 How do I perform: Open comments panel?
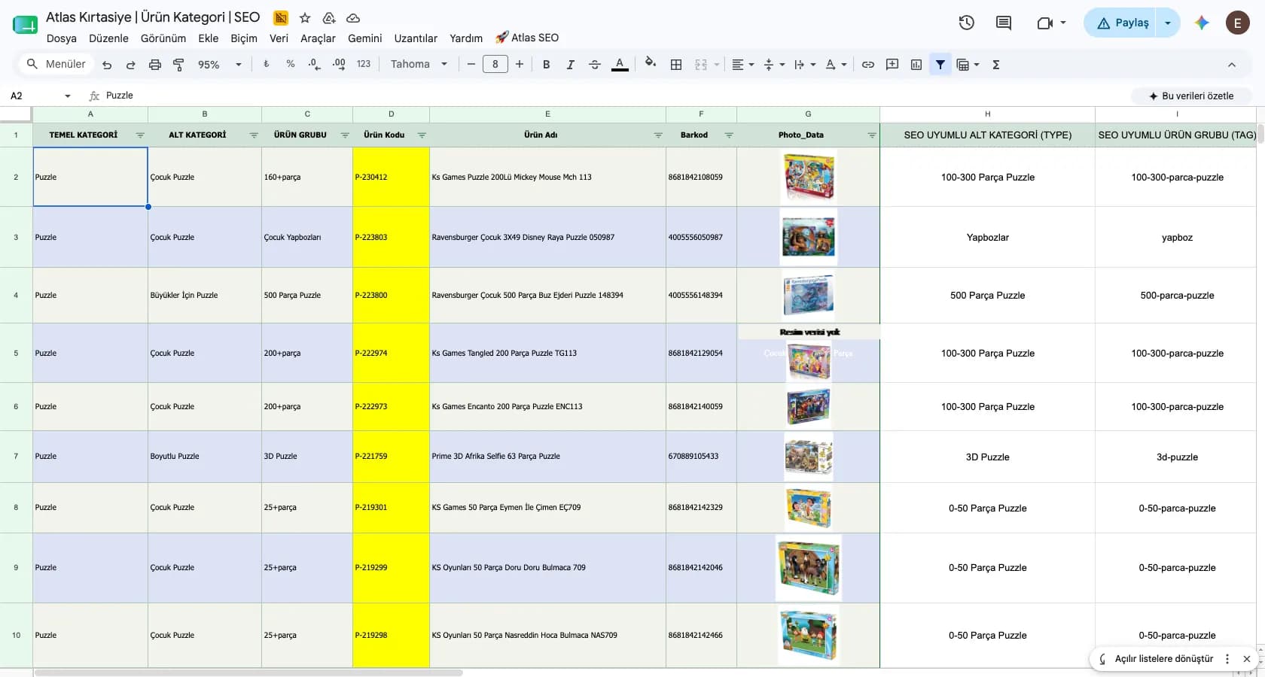pos(1004,23)
